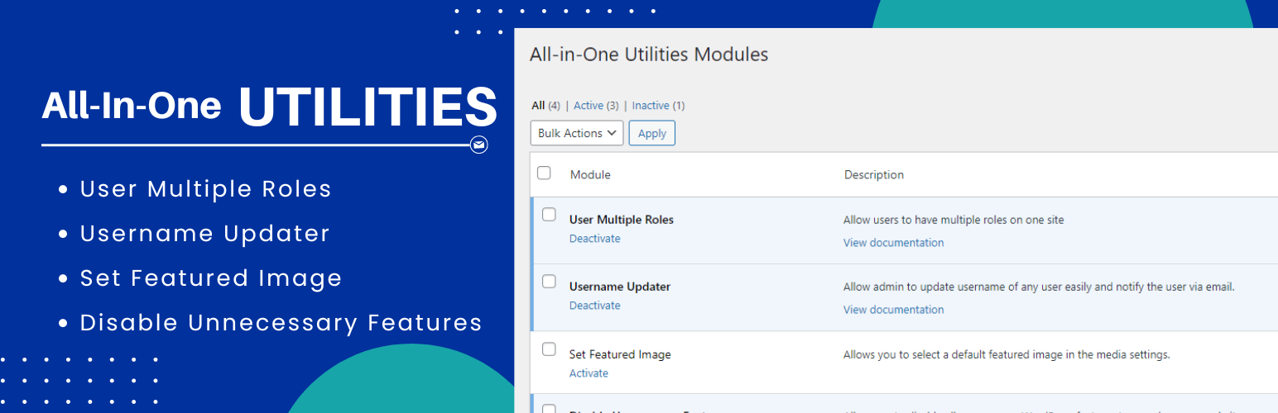Tick the Username Updater row checkbox

point(549,282)
